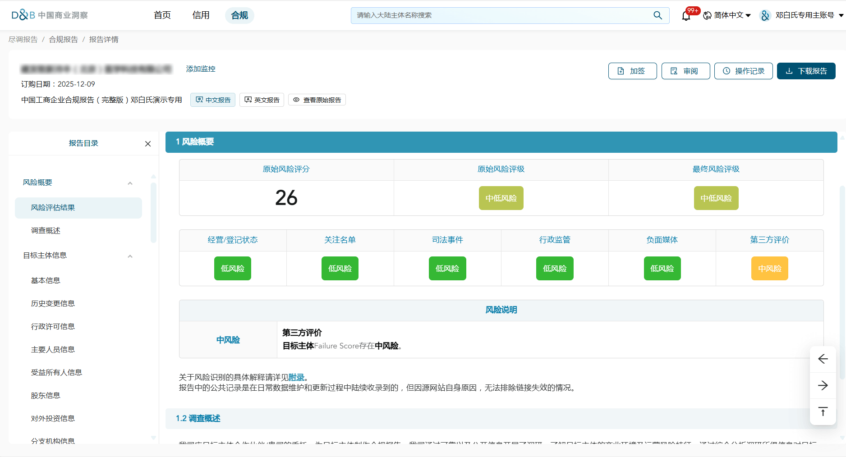The height and width of the screenshot is (457, 846).
Task: Click the back arrow floating button
Action: point(823,359)
